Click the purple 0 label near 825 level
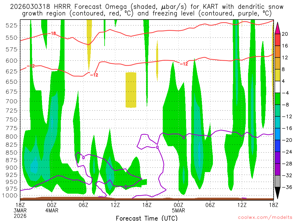 158,147
